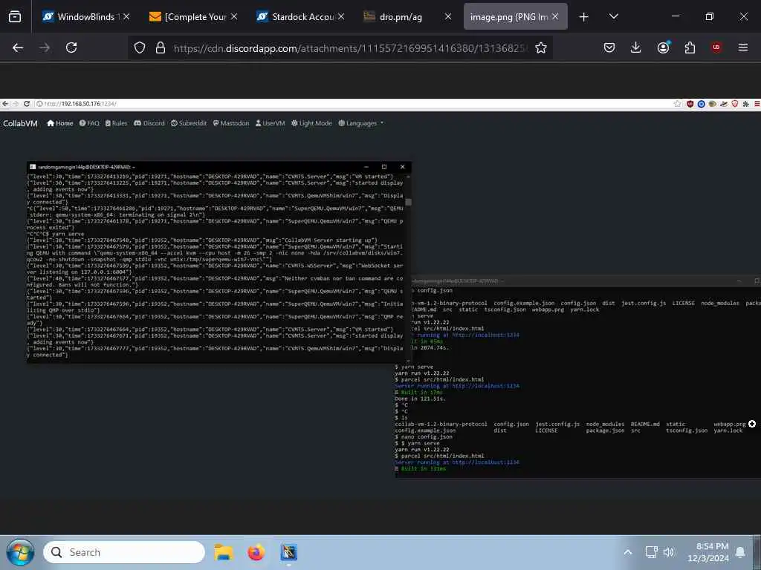
Task: Reload the page in Firefox
Action: (x=71, y=47)
